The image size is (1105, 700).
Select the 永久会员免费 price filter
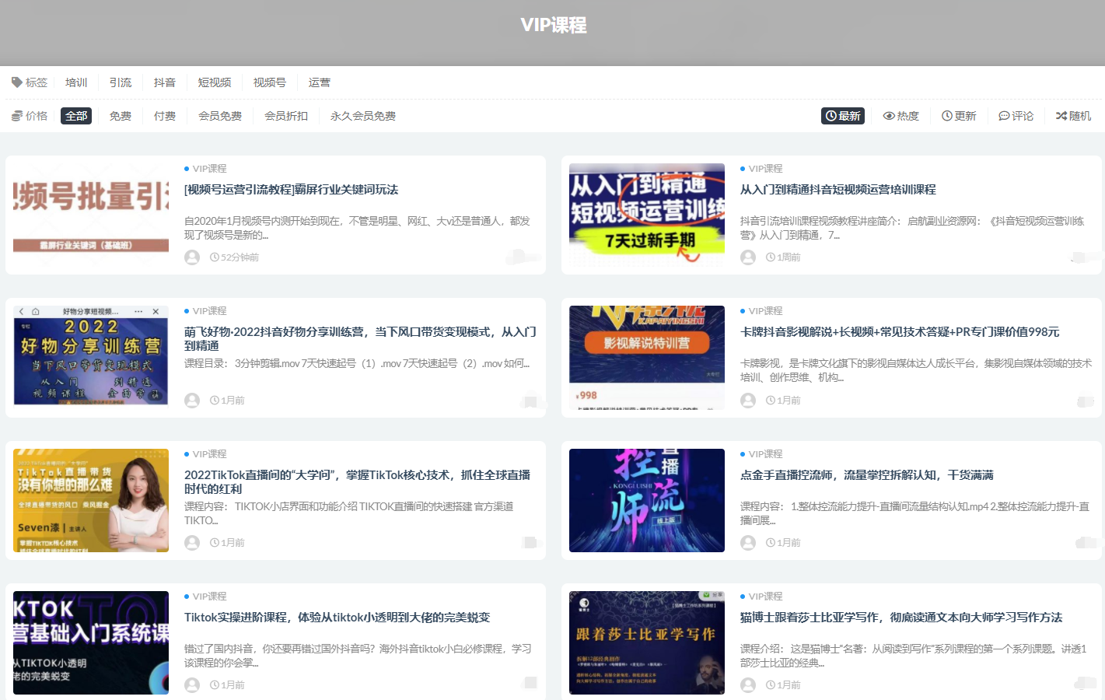tap(363, 116)
